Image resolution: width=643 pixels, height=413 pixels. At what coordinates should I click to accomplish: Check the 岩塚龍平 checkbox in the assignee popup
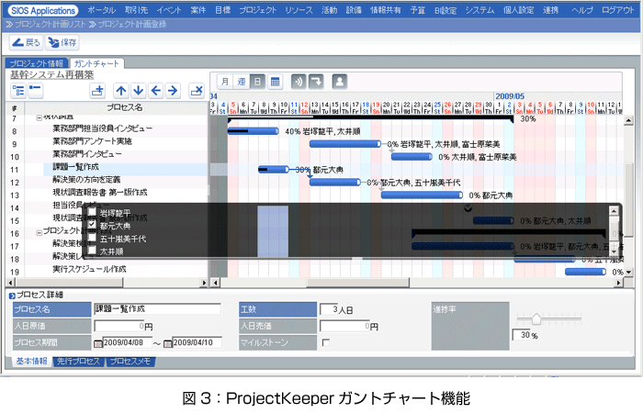[92, 212]
